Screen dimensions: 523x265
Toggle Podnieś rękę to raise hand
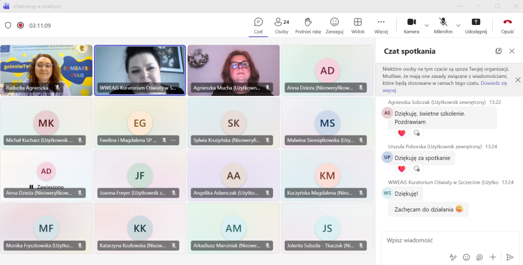click(308, 25)
